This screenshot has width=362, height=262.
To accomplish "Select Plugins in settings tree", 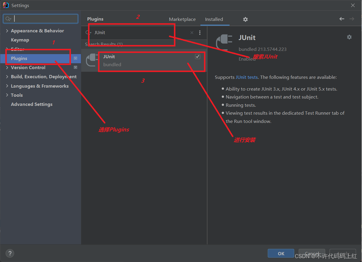I will (x=40, y=58).
